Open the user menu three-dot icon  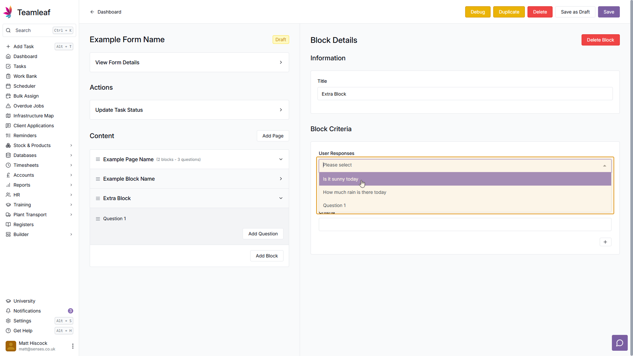coord(73,346)
